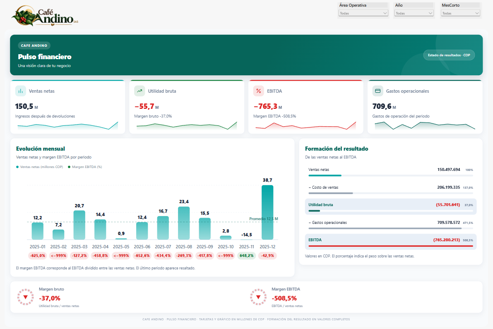Click the Gastos operacionales card icon
The width and height of the screenshot is (493, 329).
click(378, 91)
